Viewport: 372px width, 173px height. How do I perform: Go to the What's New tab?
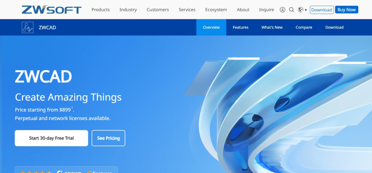click(272, 27)
